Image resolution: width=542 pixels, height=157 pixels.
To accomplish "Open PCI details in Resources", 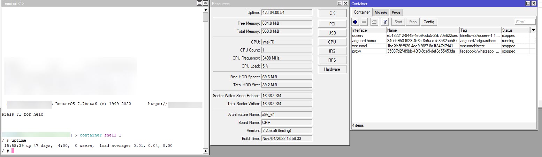I will 332,24.
